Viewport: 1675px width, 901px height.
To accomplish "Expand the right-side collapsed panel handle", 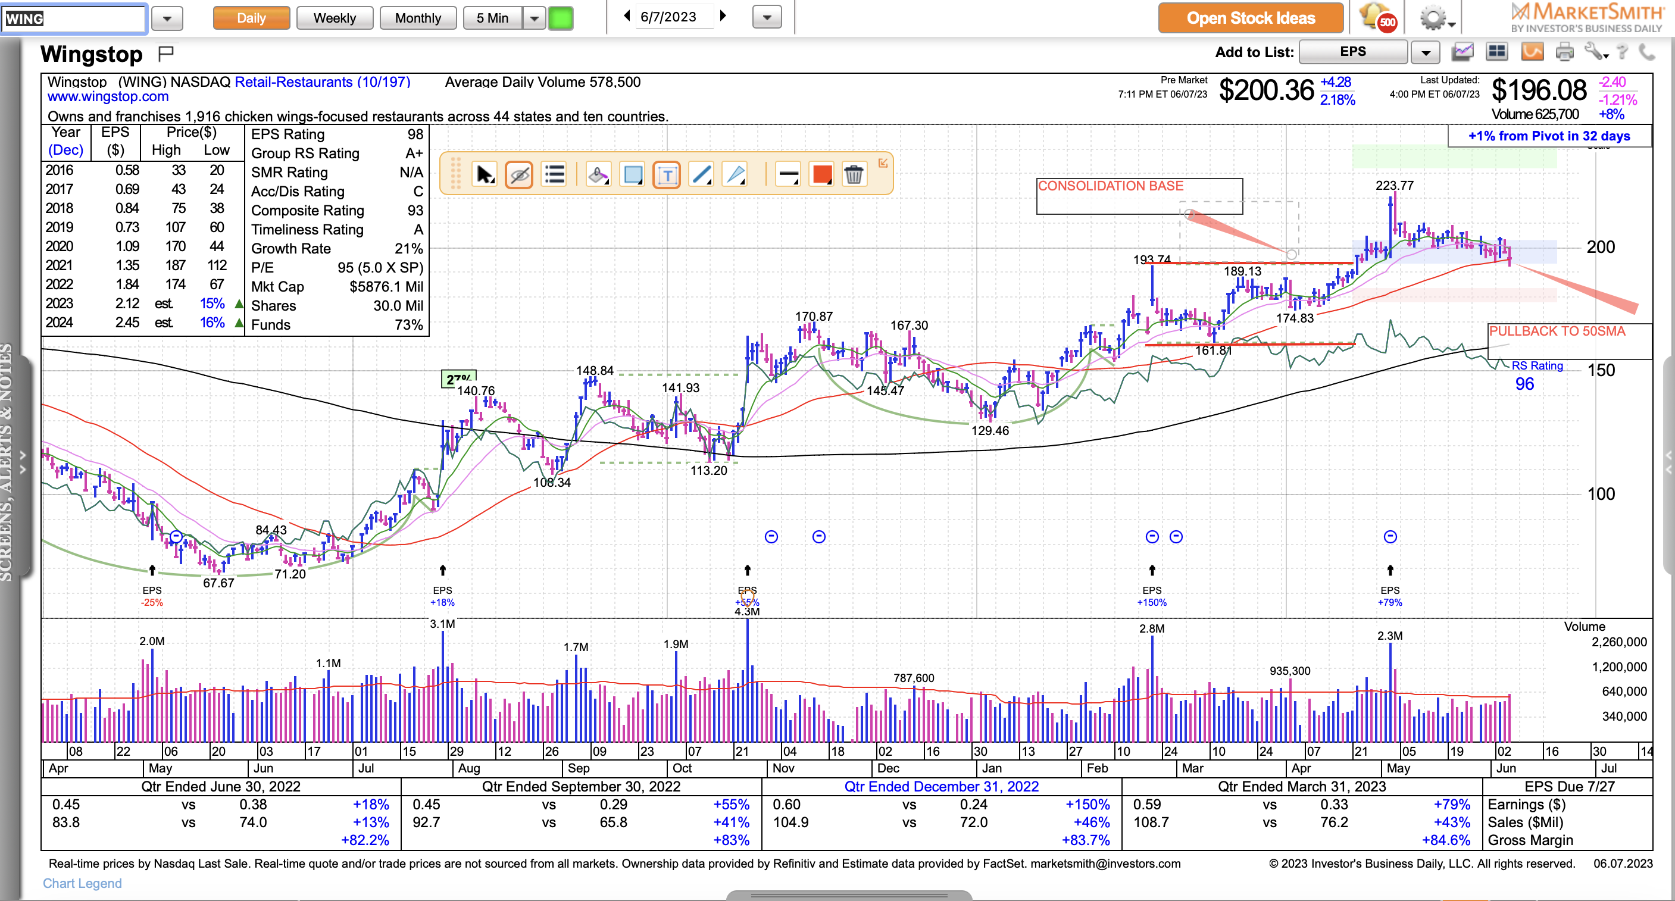I will click(1669, 465).
